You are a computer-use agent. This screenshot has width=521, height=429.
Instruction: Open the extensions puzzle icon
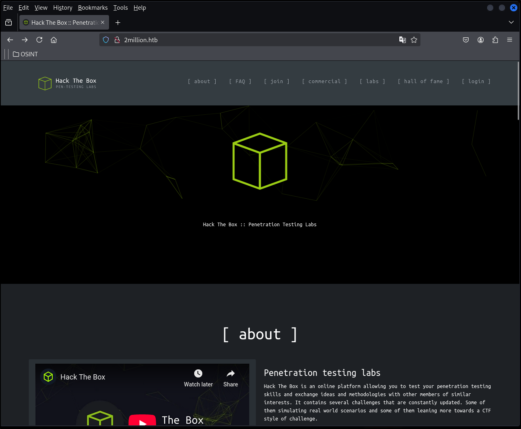pyautogui.click(x=495, y=40)
